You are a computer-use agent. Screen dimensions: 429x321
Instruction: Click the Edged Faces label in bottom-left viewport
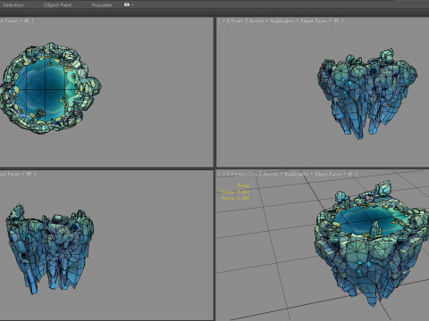click(10, 174)
